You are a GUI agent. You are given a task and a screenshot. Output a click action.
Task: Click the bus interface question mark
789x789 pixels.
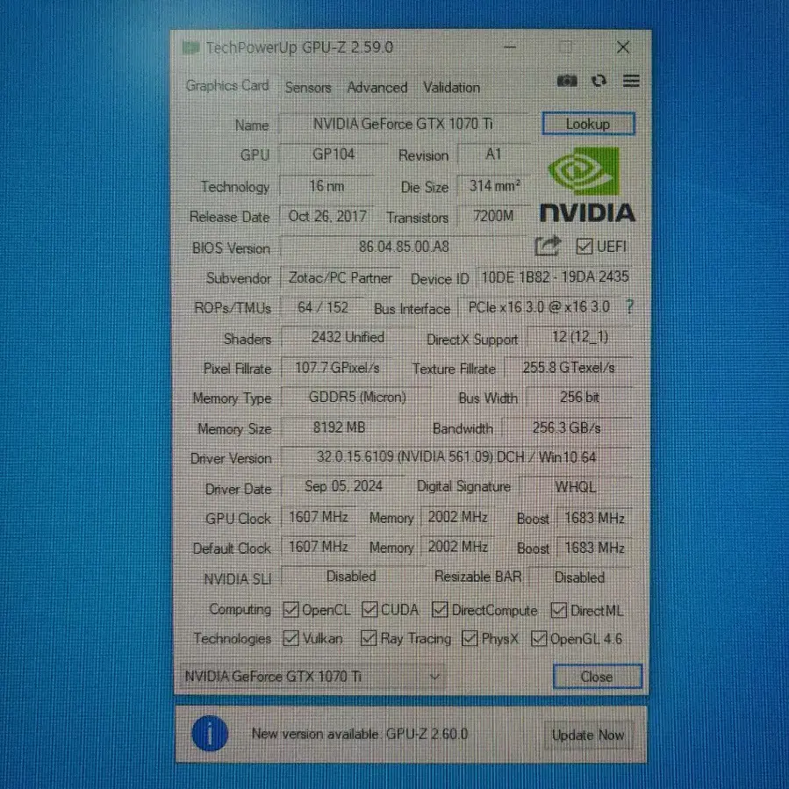629,306
